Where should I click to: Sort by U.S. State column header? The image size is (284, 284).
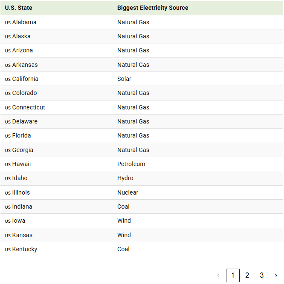click(18, 8)
